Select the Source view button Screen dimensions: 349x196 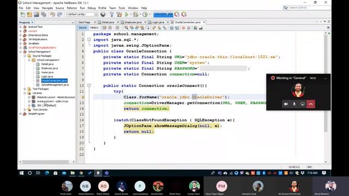coord(82,28)
